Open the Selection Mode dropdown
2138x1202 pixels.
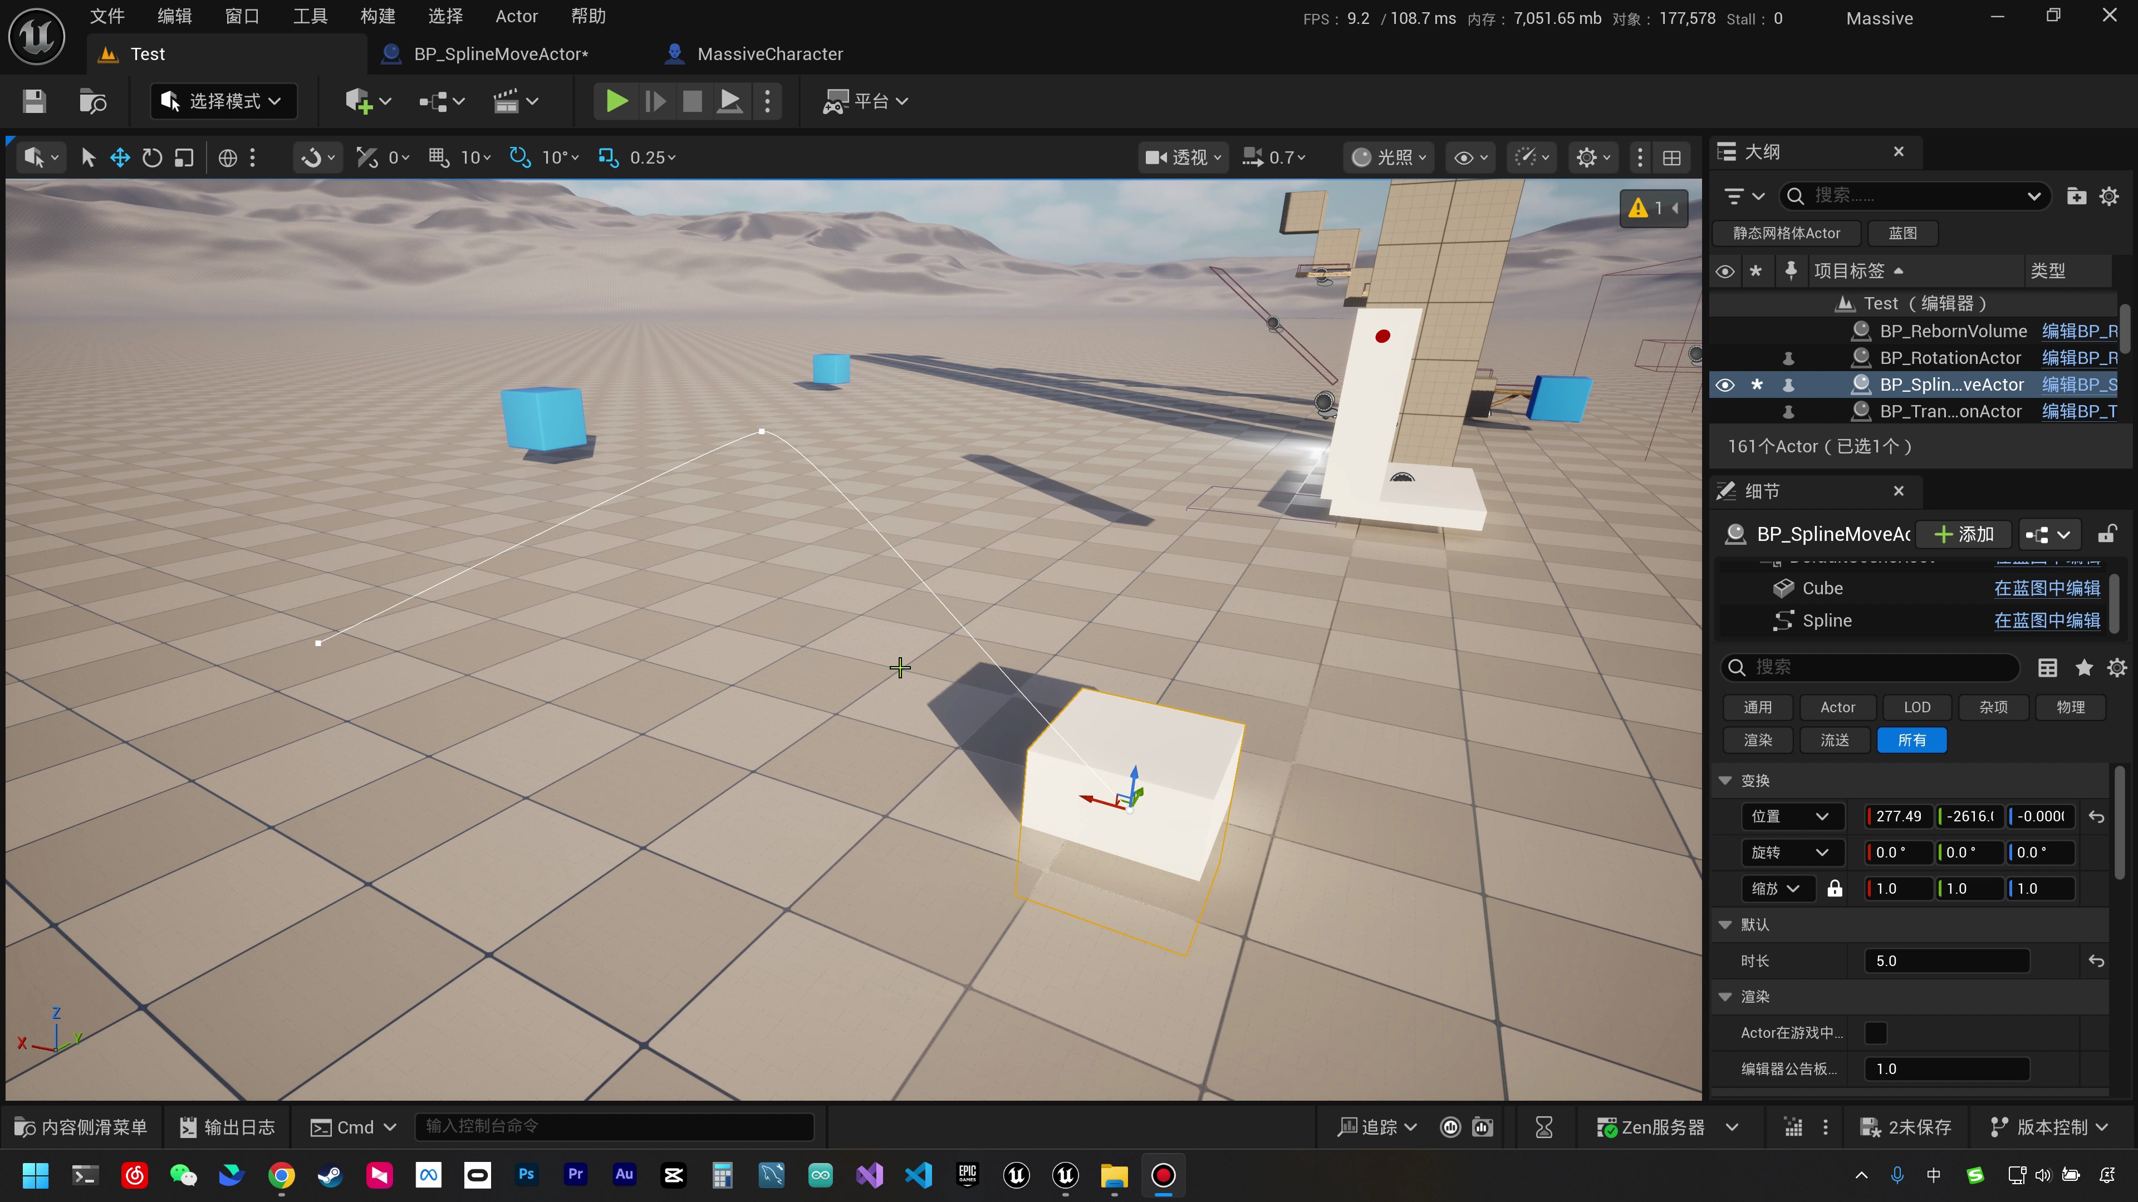(x=223, y=101)
